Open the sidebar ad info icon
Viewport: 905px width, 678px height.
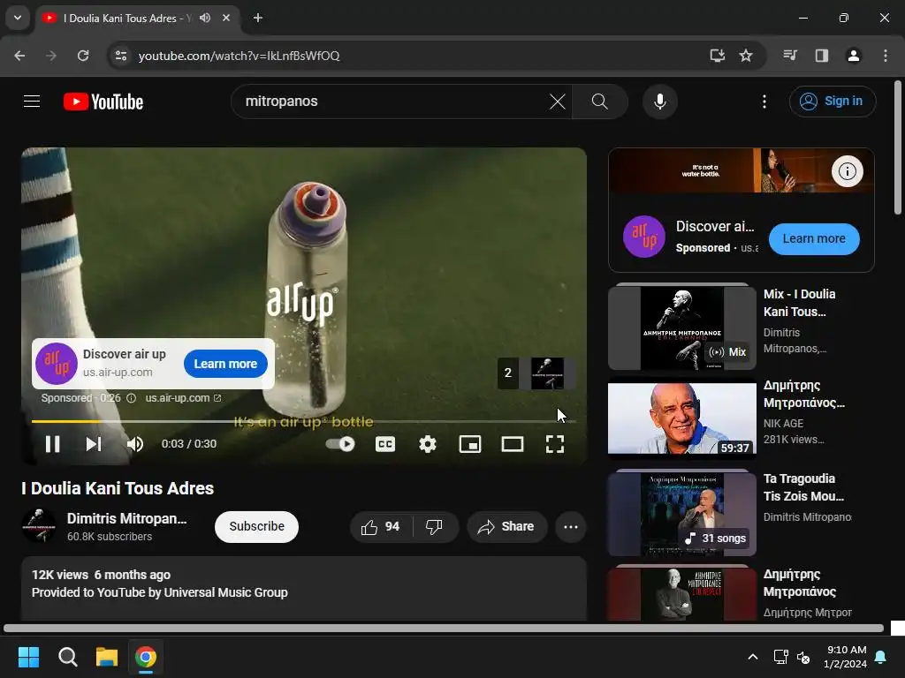pyautogui.click(x=847, y=171)
